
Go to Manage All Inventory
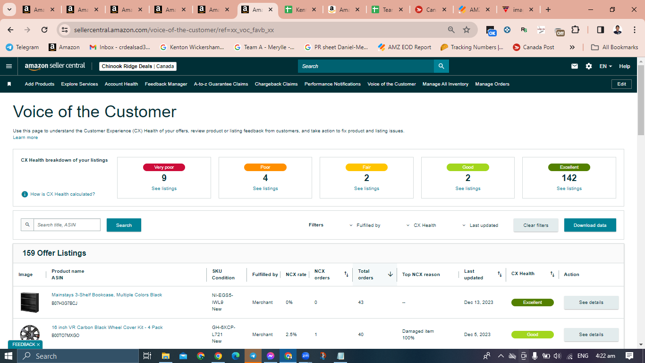click(445, 84)
